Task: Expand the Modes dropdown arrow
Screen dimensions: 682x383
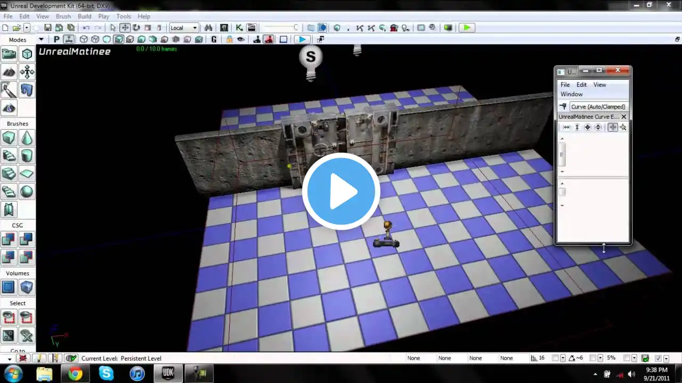Action: [41, 40]
